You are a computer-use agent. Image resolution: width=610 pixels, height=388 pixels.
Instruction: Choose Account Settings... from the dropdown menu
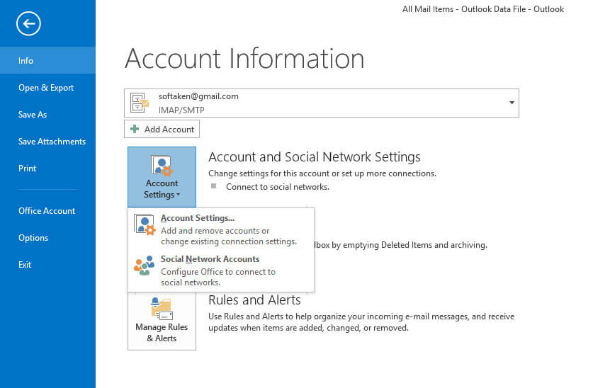pyautogui.click(x=220, y=229)
